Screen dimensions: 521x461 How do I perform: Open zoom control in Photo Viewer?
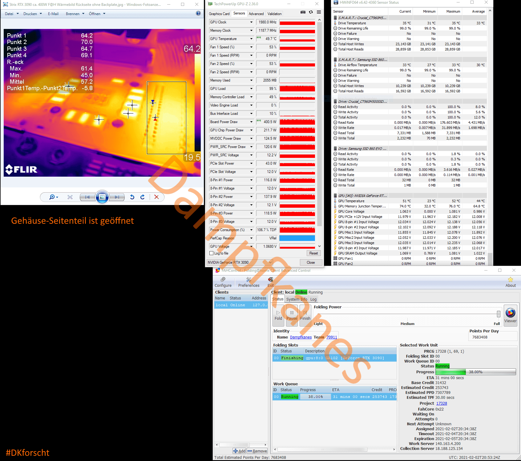54,197
